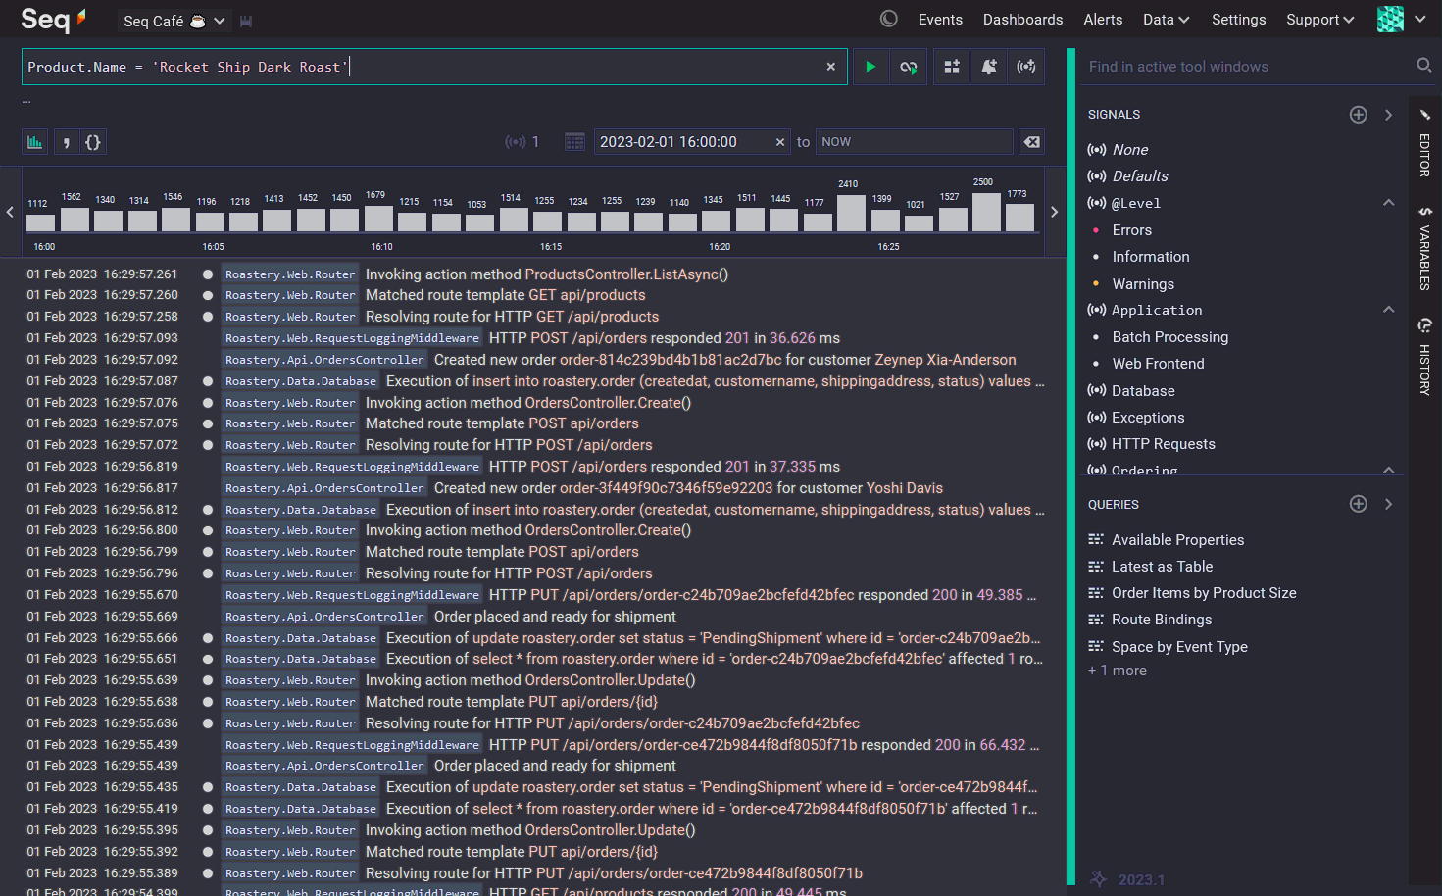Activate the Warnings signal

pos(1143,284)
